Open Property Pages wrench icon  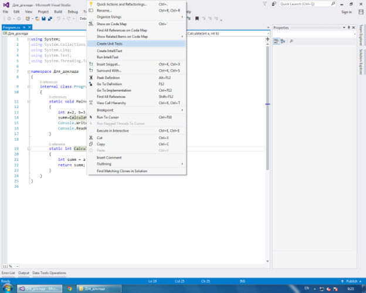[x=292, y=41]
